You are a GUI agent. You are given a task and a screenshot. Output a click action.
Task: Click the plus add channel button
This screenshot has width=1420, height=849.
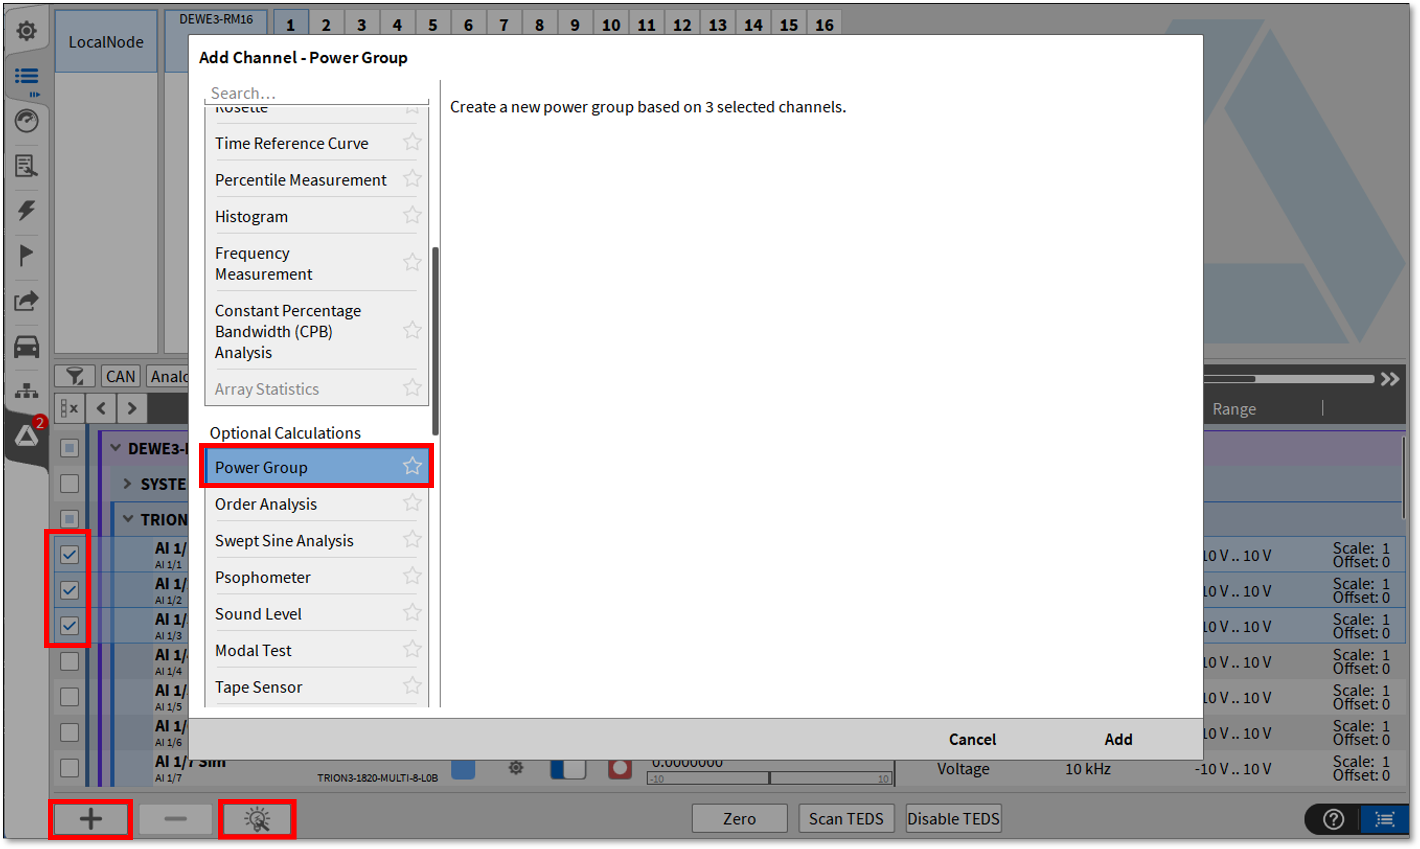click(x=90, y=819)
